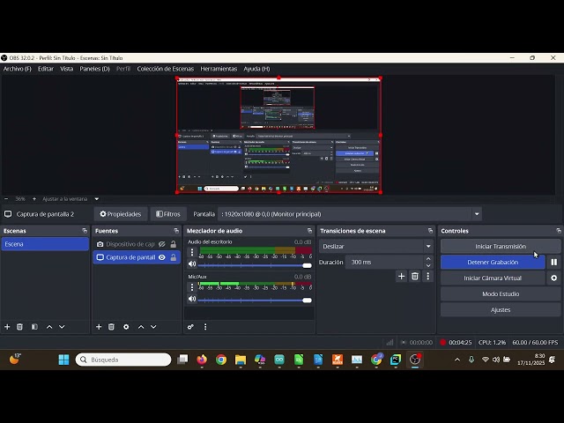This screenshot has height=423, width=564.
Task: Open Colección de Escenas menu
Action: click(x=166, y=69)
